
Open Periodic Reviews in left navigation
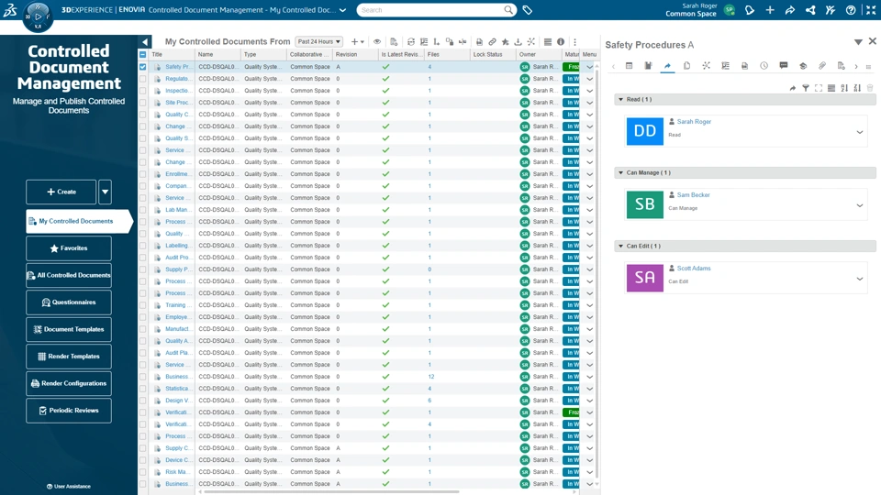[69, 411]
